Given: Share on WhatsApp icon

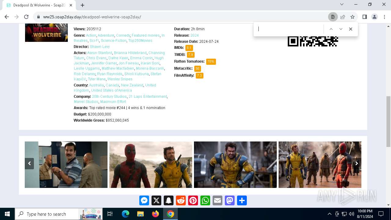Looking at the screenshot, I should pos(205,200).
